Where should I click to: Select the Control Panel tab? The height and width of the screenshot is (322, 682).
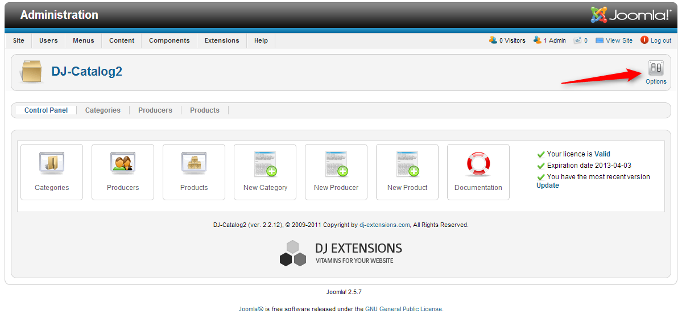[46, 110]
